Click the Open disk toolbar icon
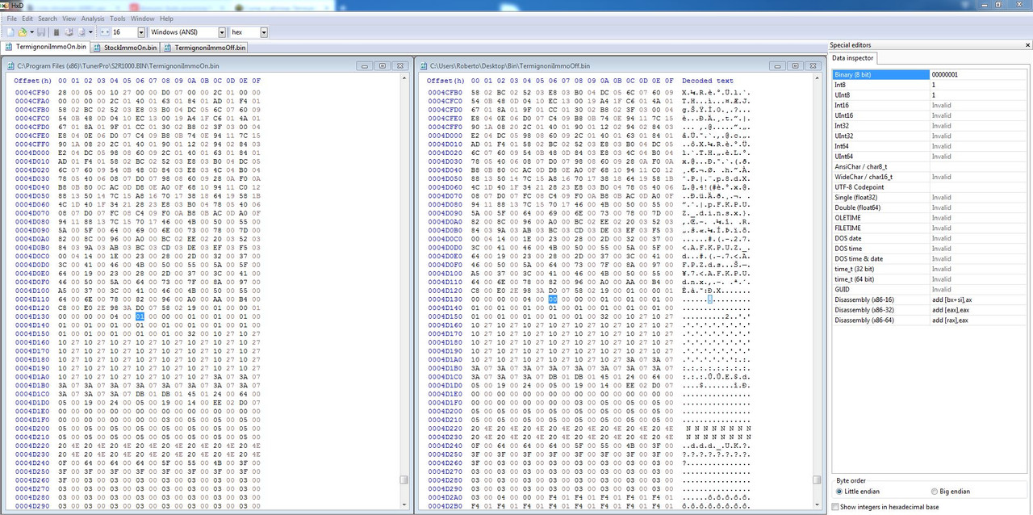 click(x=69, y=32)
